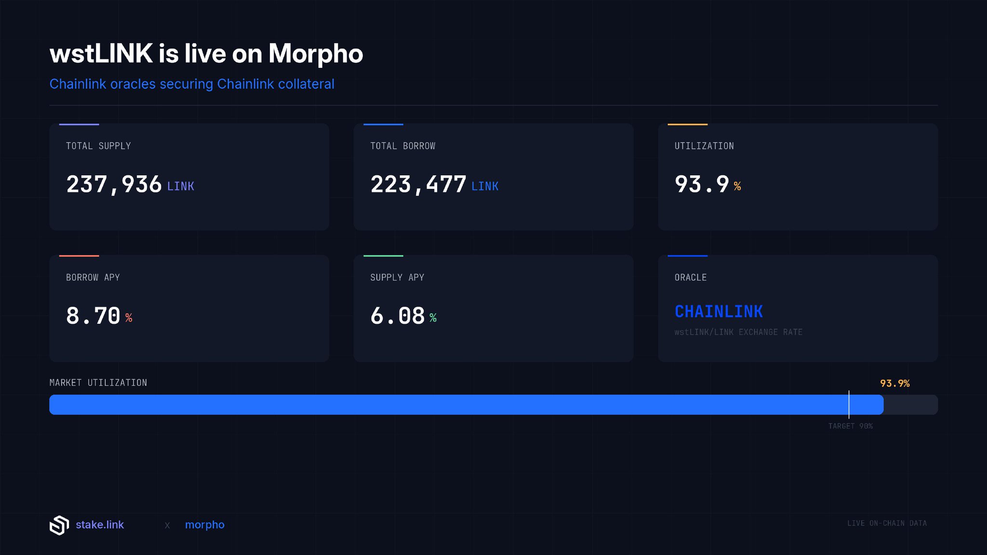This screenshot has height=555, width=987.
Task: Click the Market Utilization heading
Action: point(98,383)
